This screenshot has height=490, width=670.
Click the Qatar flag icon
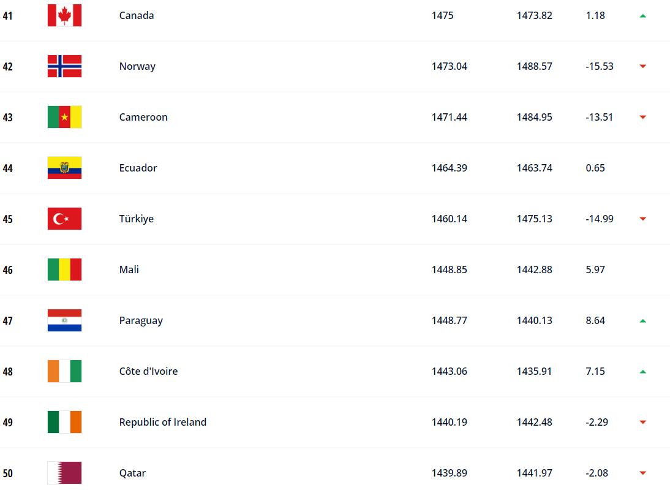click(64, 473)
